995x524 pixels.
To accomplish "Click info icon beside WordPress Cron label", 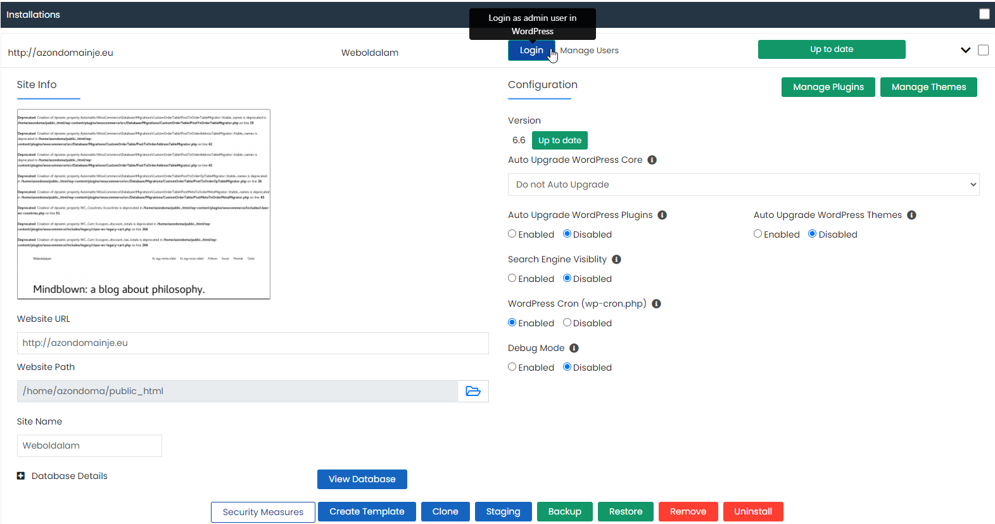I will pyautogui.click(x=656, y=304).
